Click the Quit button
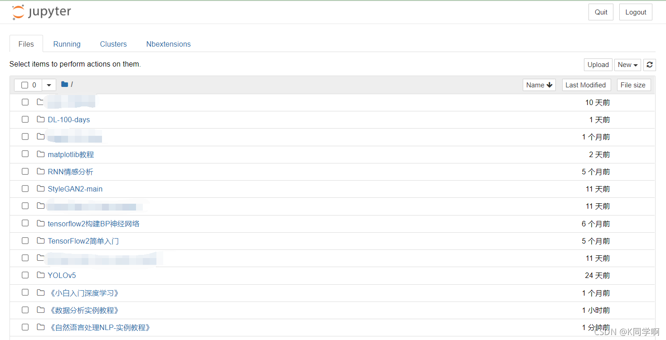 [x=601, y=12]
